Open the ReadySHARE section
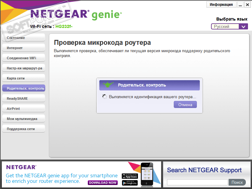Screen dimensions: 252x189 [x=24, y=98]
